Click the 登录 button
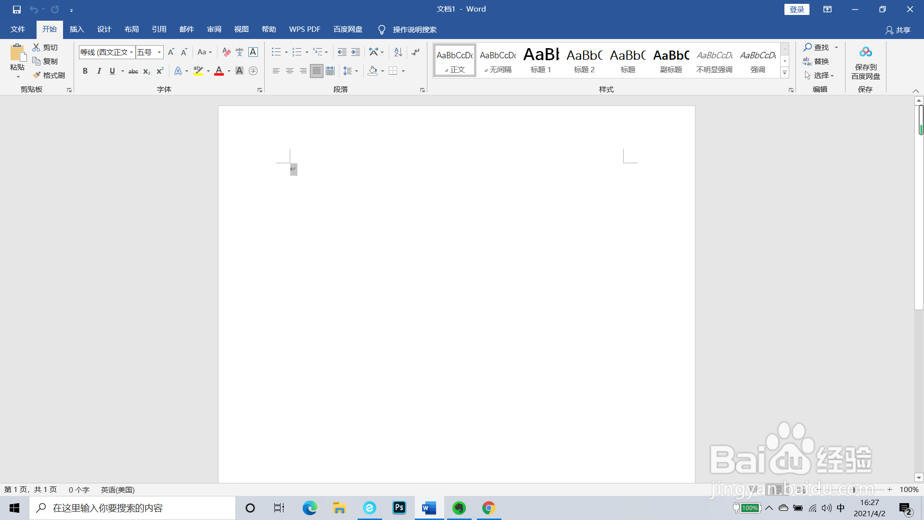The height and width of the screenshot is (520, 924). coord(796,9)
